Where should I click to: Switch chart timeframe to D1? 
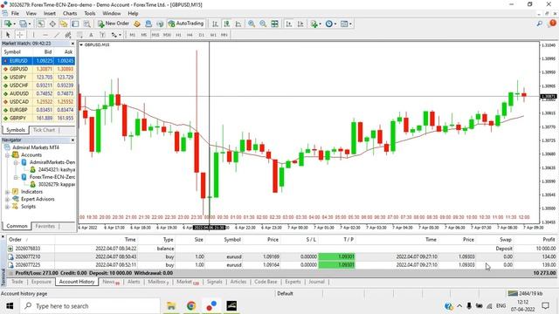202,35
